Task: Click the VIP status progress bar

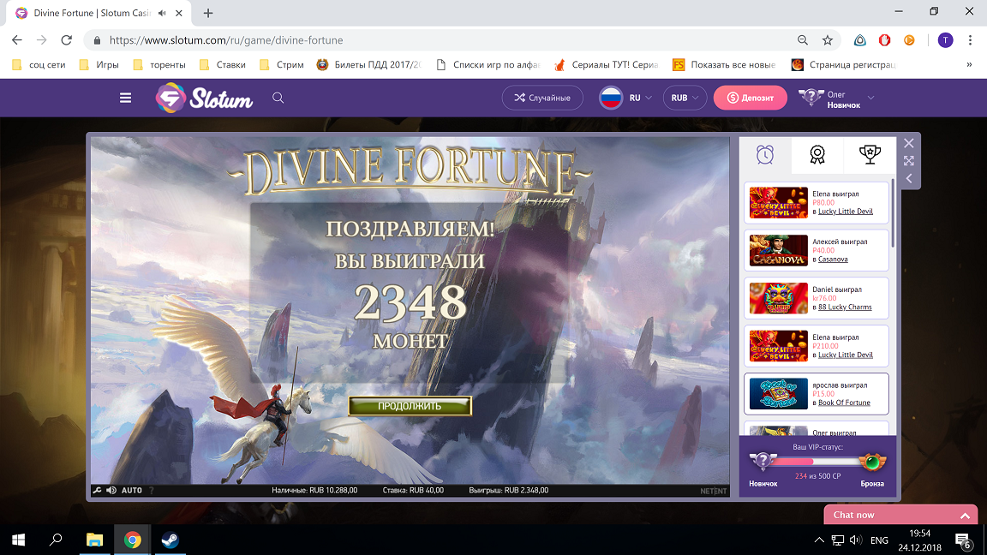Action: point(817,462)
